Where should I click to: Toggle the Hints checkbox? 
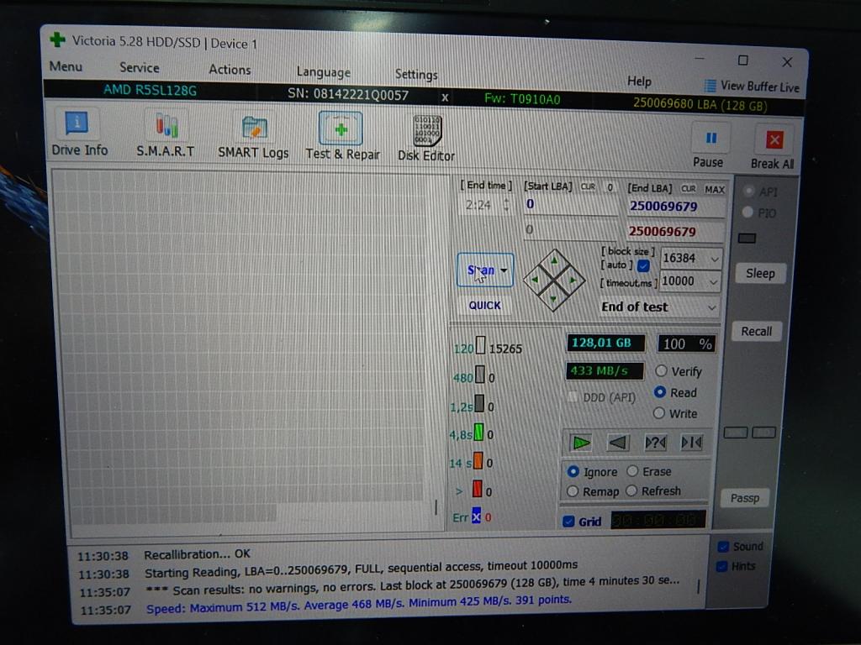722,566
